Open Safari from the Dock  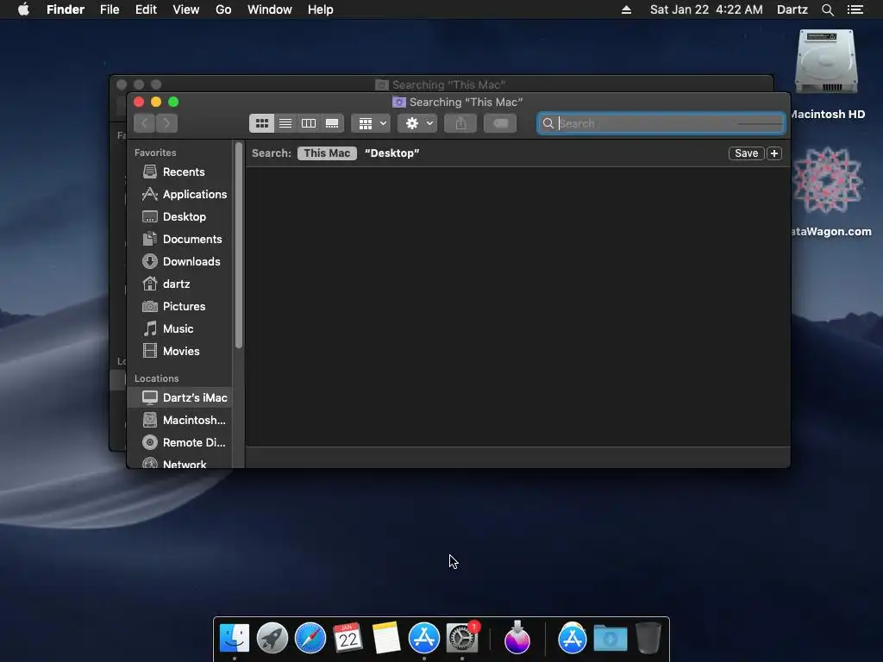point(310,638)
